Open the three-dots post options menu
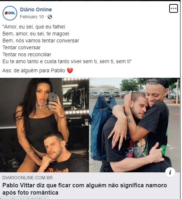Screen dimensions: 182x199 point(173,8)
